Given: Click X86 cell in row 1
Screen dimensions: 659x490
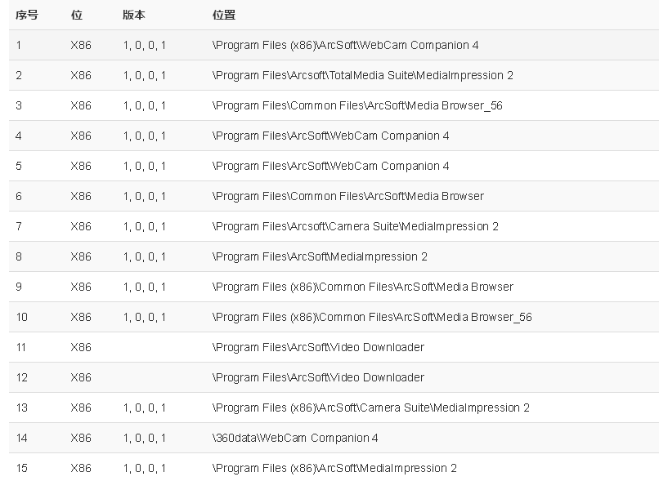Looking at the screenshot, I should [x=81, y=45].
